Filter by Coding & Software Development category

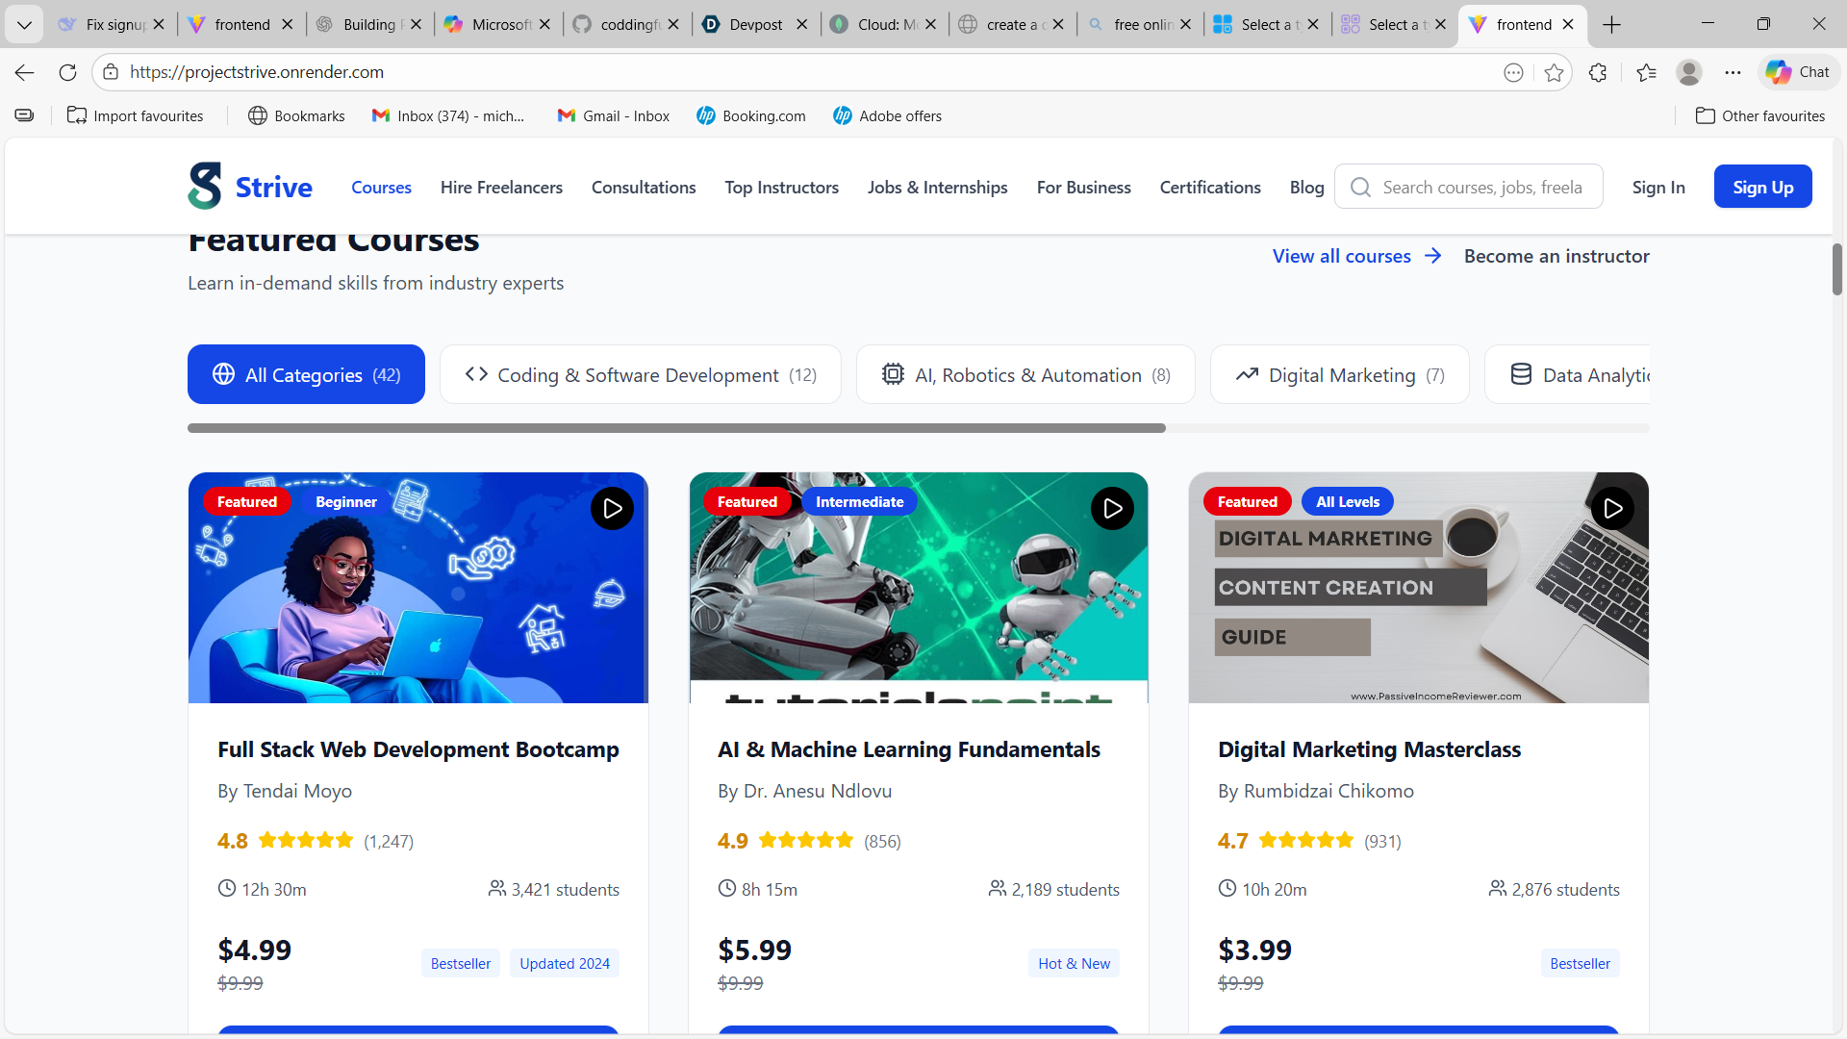[640, 374]
